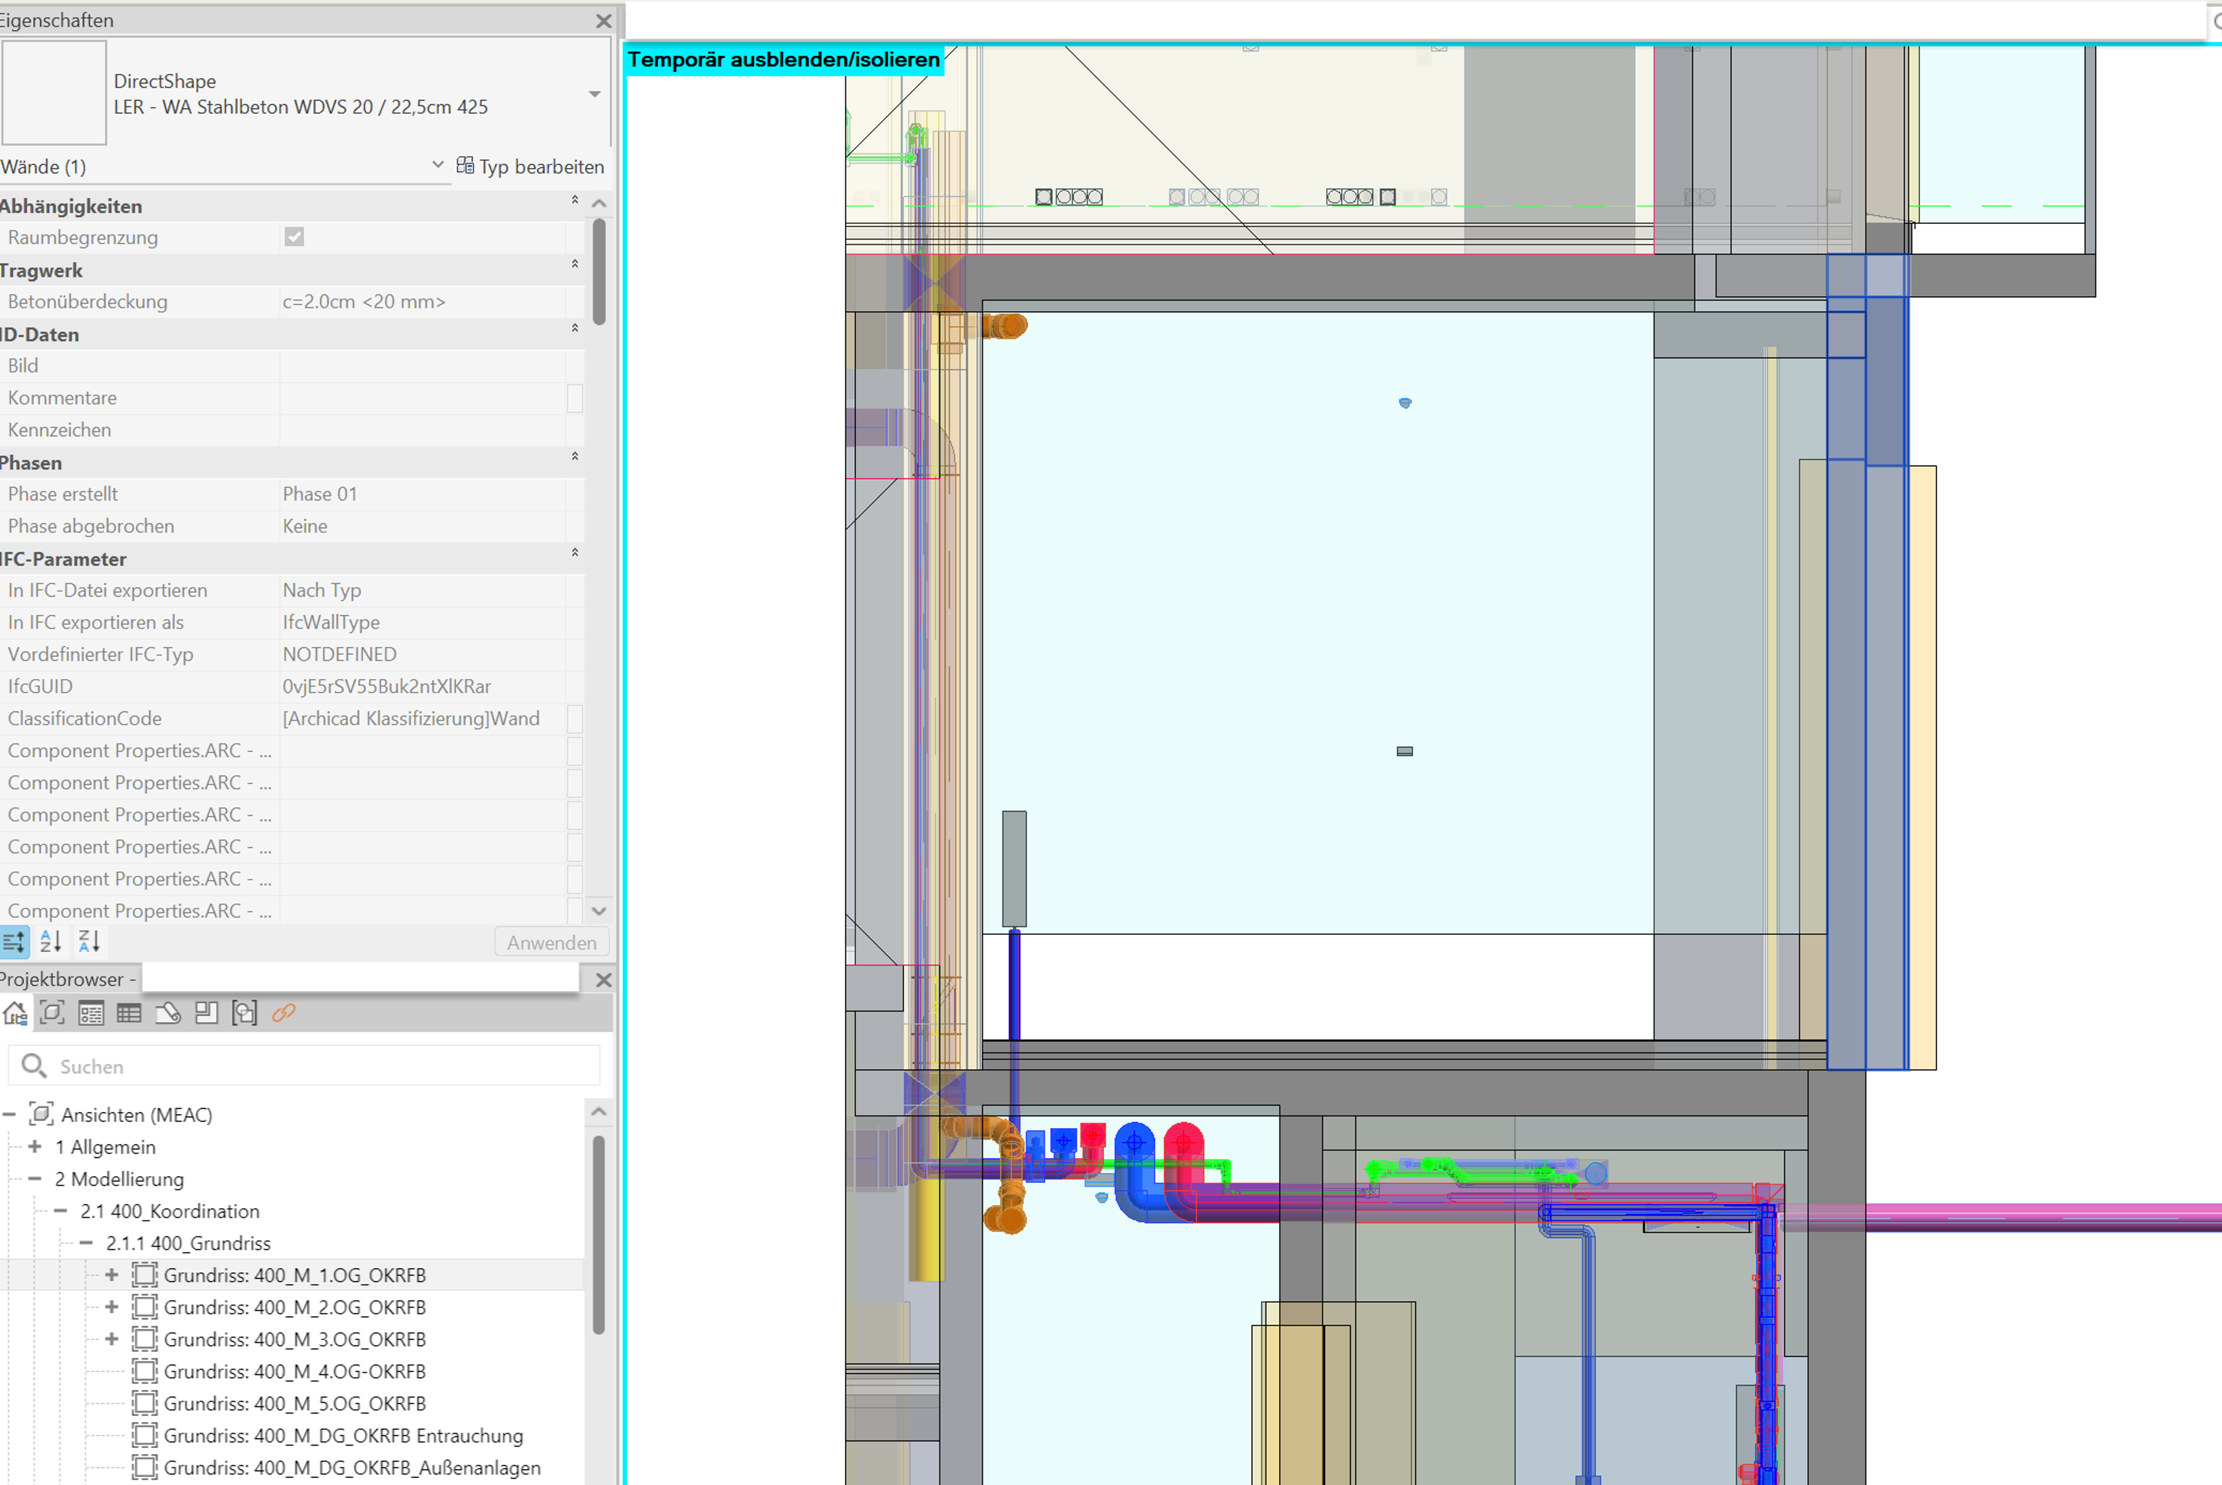Click the small checkbox beside Kommentare row
The width and height of the screenshot is (2222, 1485).
[574, 398]
